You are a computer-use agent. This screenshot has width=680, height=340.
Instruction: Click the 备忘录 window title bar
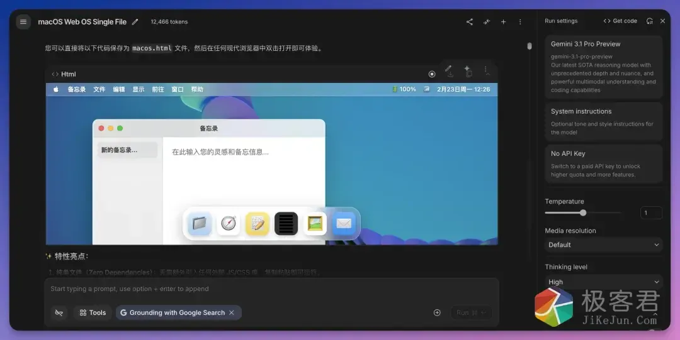click(x=208, y=128)
